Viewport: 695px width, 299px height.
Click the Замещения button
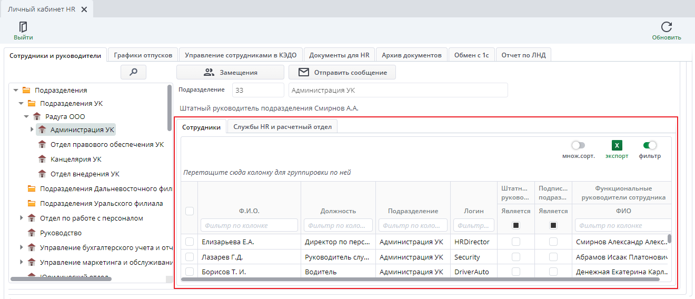click(x=230, y=72)
